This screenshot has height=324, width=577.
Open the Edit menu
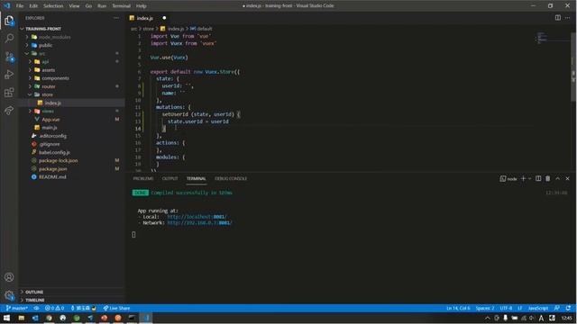point(33,6)
